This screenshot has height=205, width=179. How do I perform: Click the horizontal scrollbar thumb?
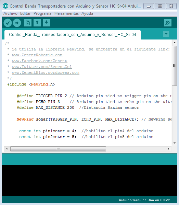coord(58,149)
